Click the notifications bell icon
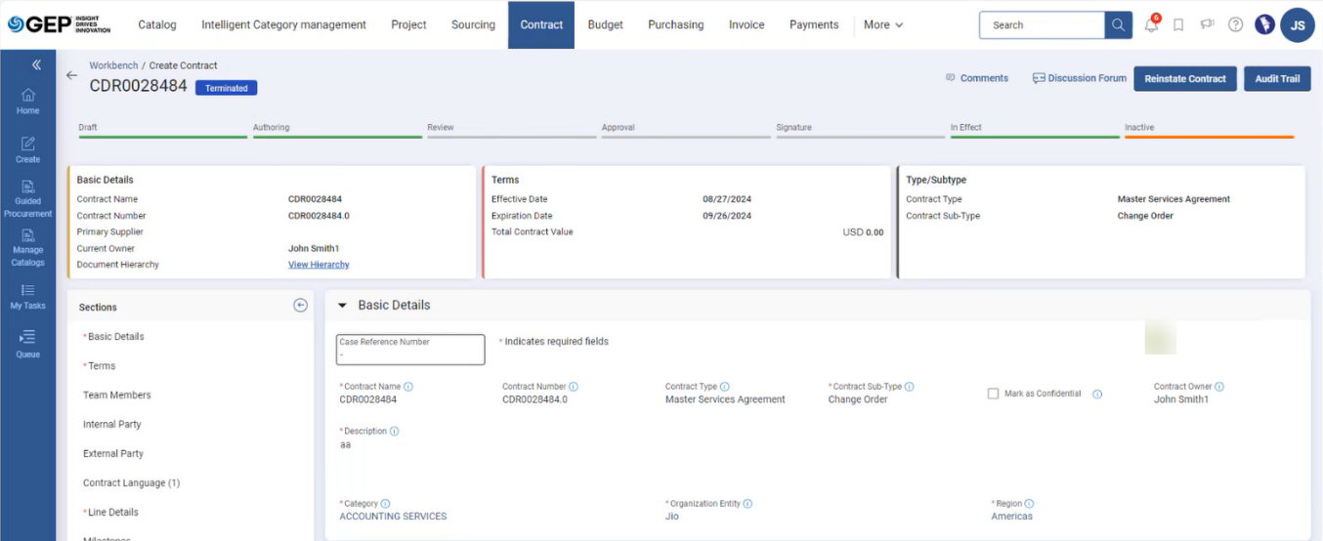Screen dimensions: 1323x541 click(x=1151, y=25)
